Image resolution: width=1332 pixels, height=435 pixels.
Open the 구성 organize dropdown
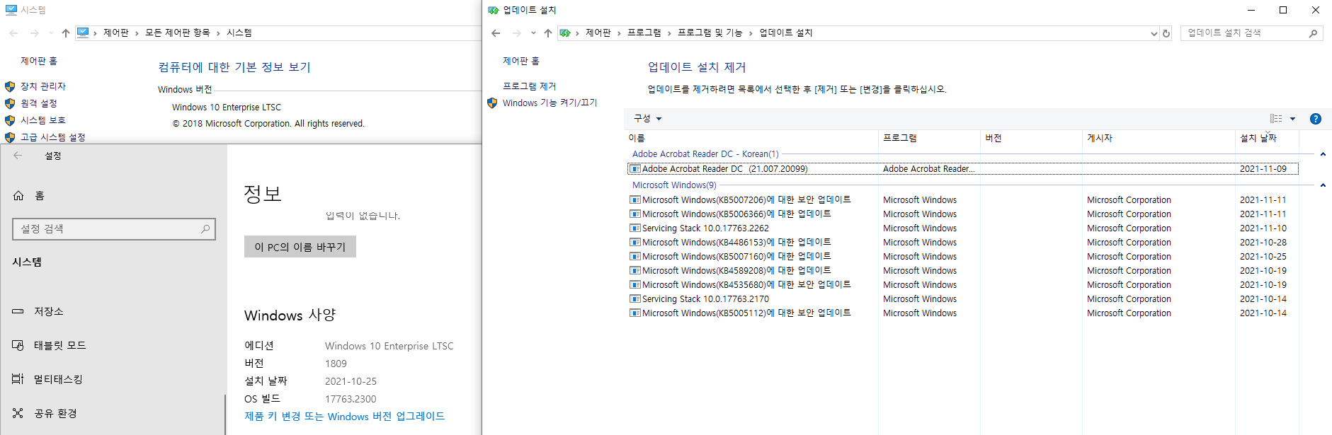pos(647,119)
